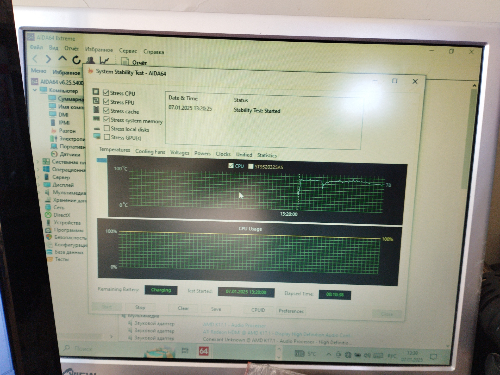Open the graph chart toolbar icon
This screenshot has height=375, width=500.
tap(104, 61)
